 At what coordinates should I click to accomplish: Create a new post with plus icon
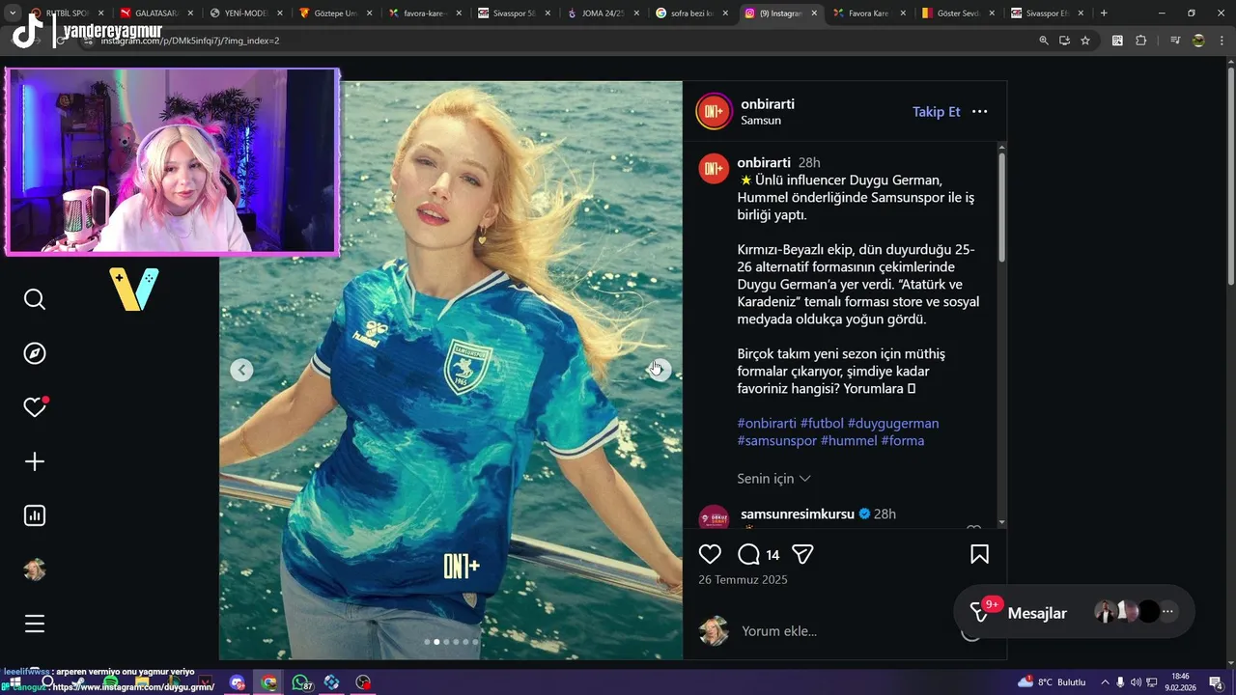(35, 461)
